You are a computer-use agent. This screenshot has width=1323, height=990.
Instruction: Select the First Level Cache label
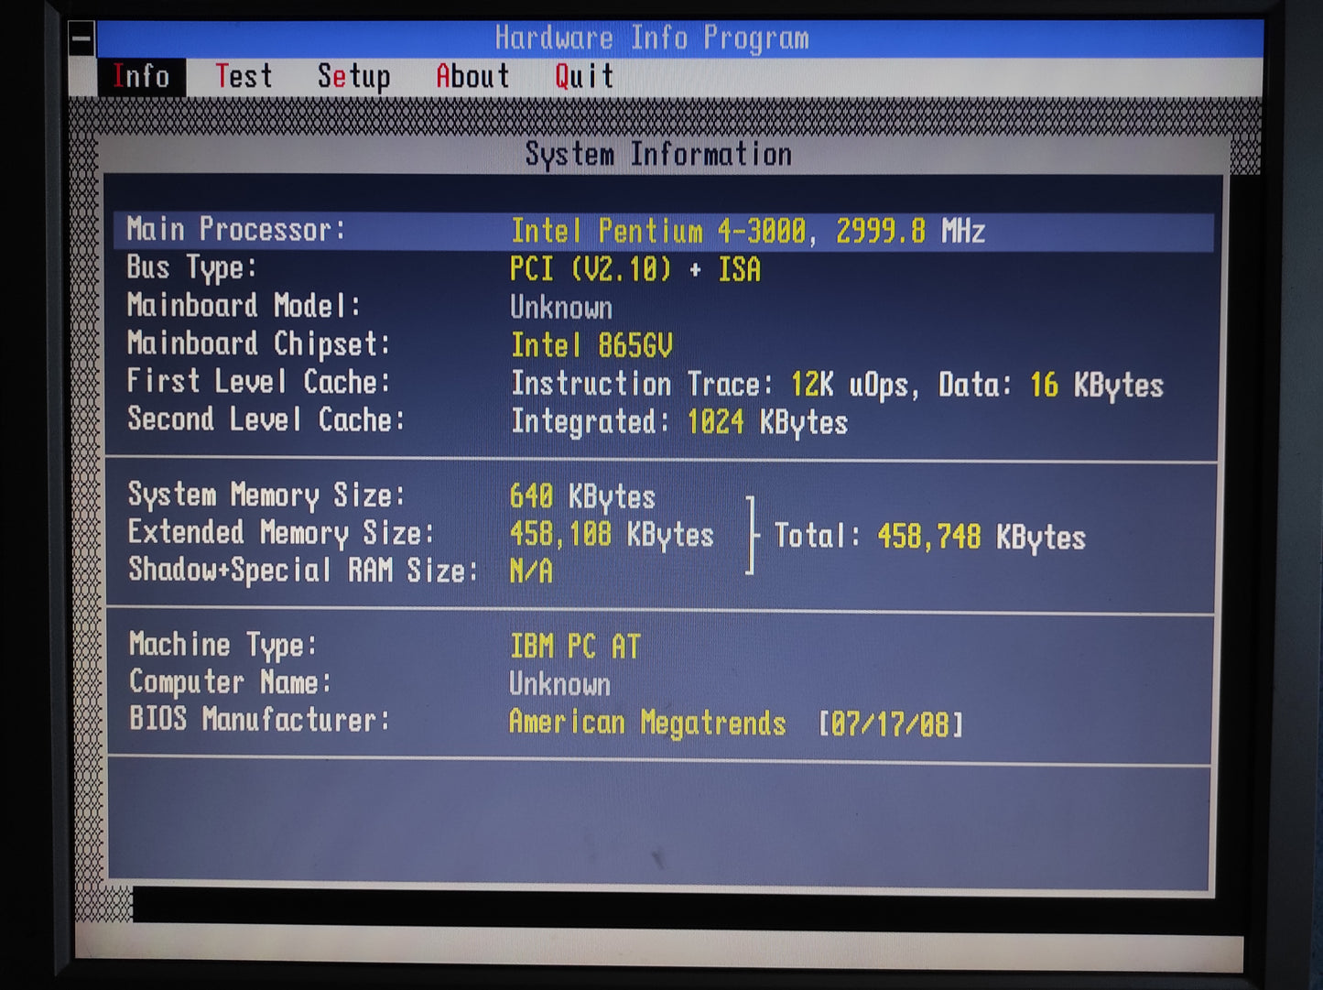(260, 382)
